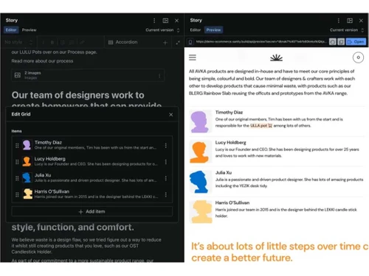Image resolution: width=369 pixels, height=276 pixels.
Task: Click the sunburst logo in preview
Action: 276,57
